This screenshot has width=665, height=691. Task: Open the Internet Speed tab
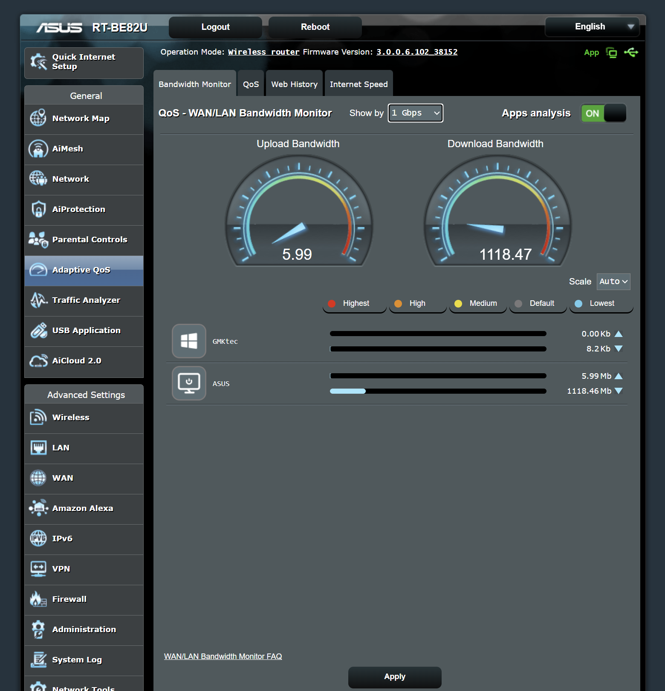[x=359, y=84]
